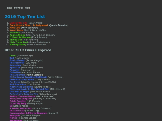Open the Belonging film link
Screen dimensions: 162x121
pos(15,65)
